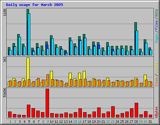Click the 'Files' legend label
The image size is (160, 125).
[157, 25]
